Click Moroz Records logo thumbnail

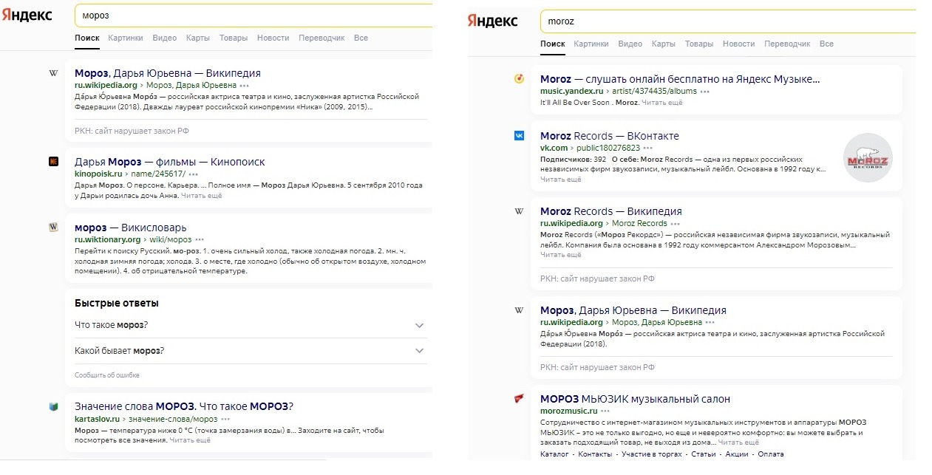[868, 157]
